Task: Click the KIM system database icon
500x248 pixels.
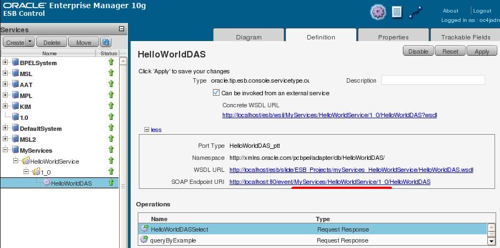Action: 15,106
